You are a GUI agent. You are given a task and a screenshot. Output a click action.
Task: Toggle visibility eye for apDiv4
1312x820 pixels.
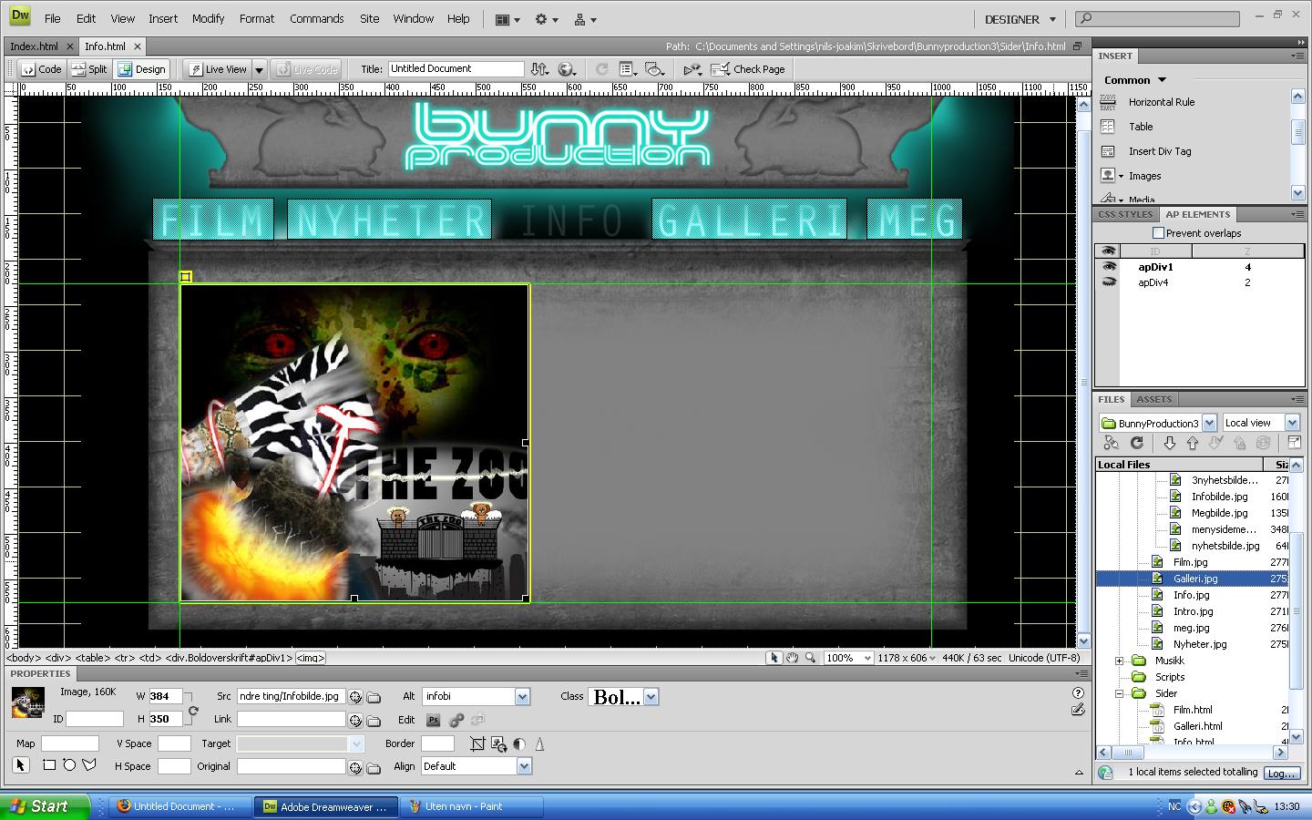[1109, 282]
